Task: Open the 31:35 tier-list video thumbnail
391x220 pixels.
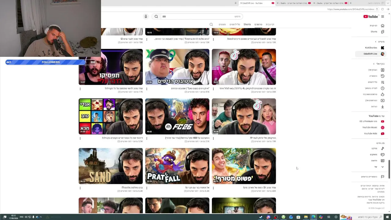Action: coord(111,116)
